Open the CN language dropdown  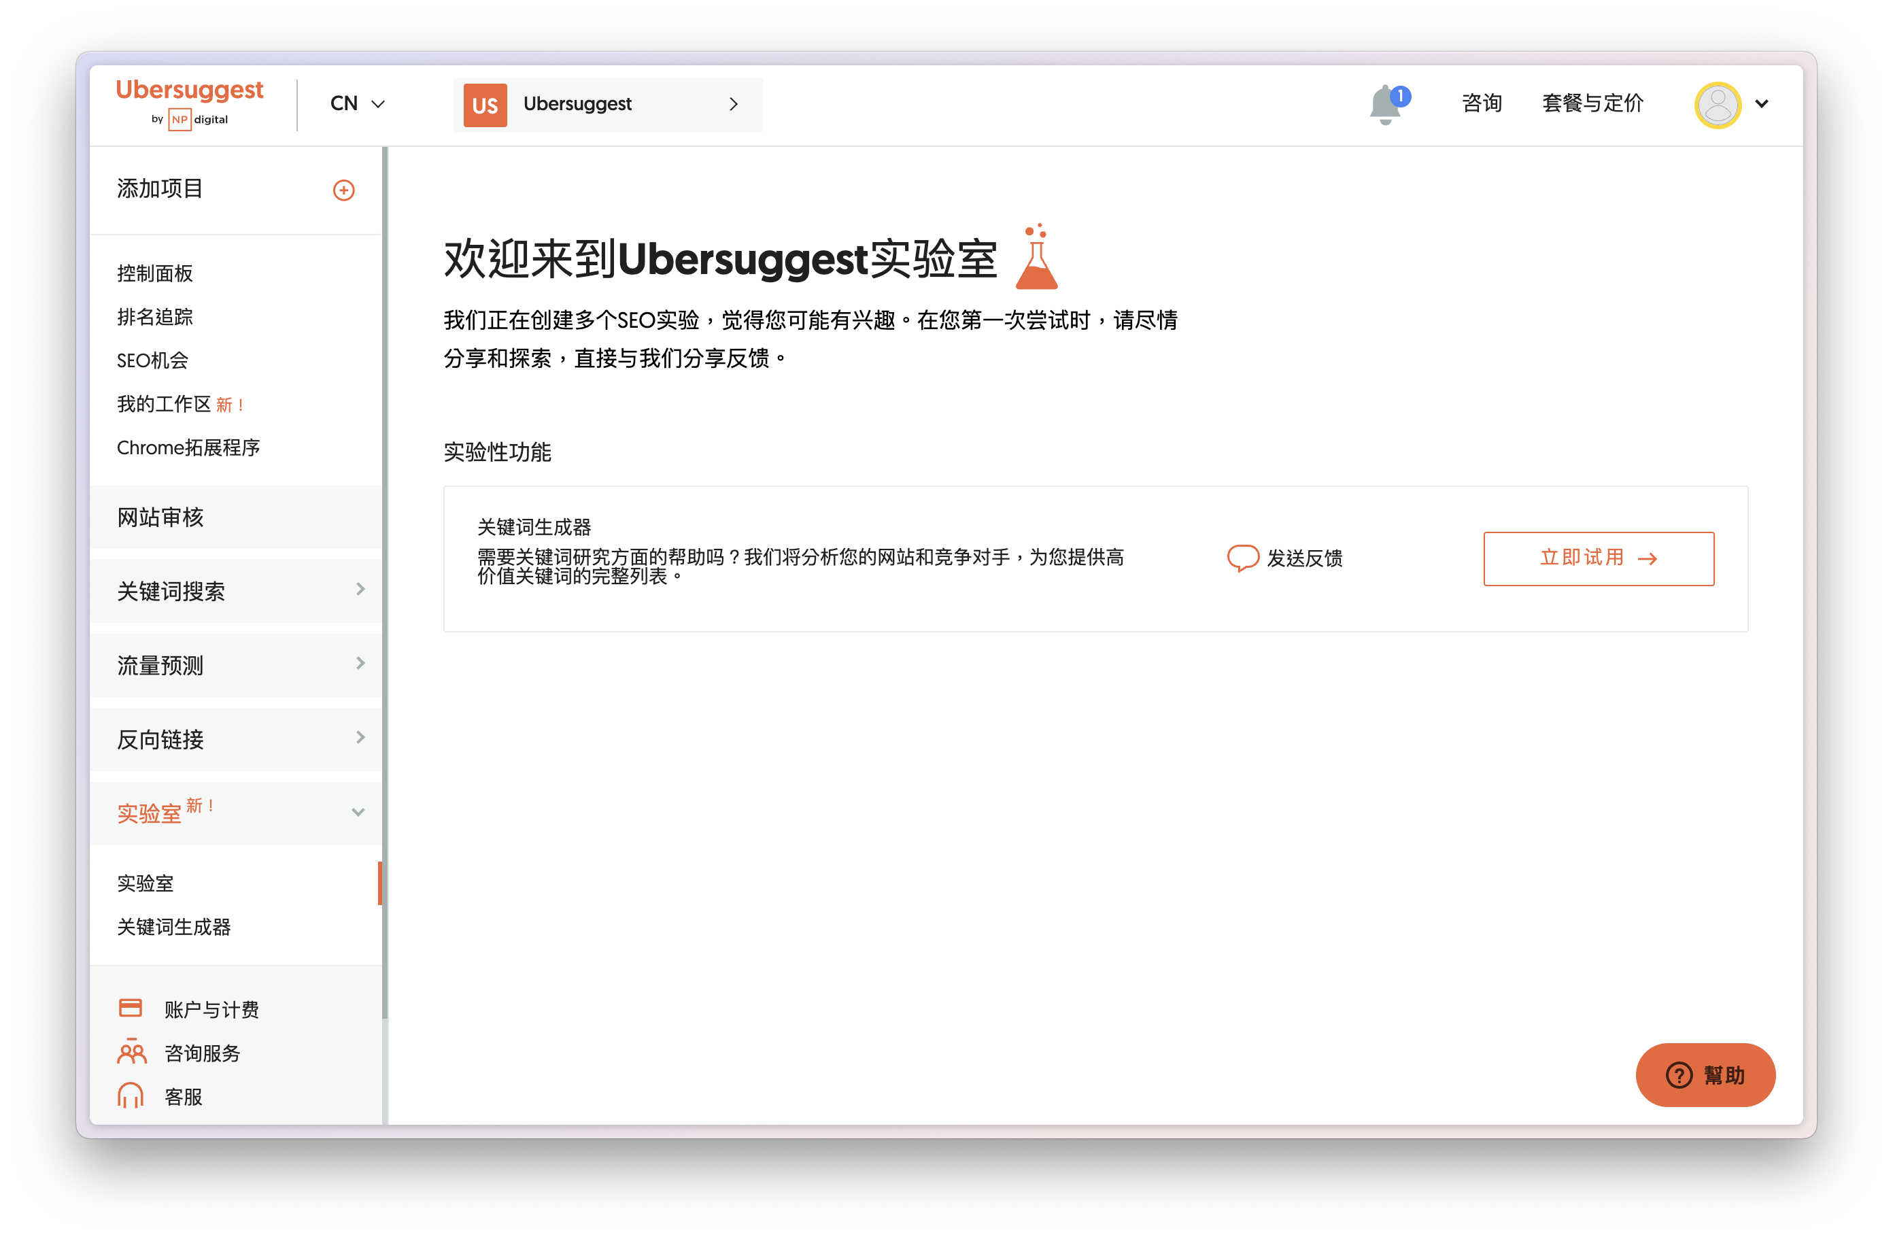point(357,103)
